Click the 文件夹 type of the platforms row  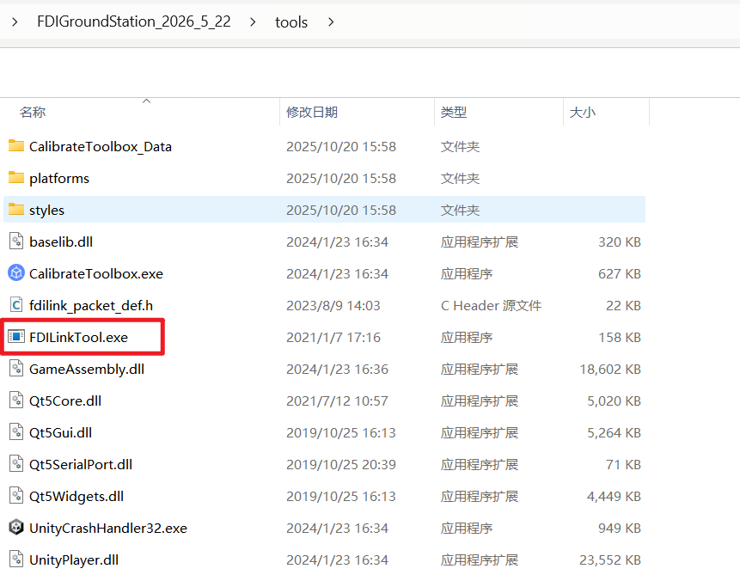pyautogui.click(x=460, y=179)
